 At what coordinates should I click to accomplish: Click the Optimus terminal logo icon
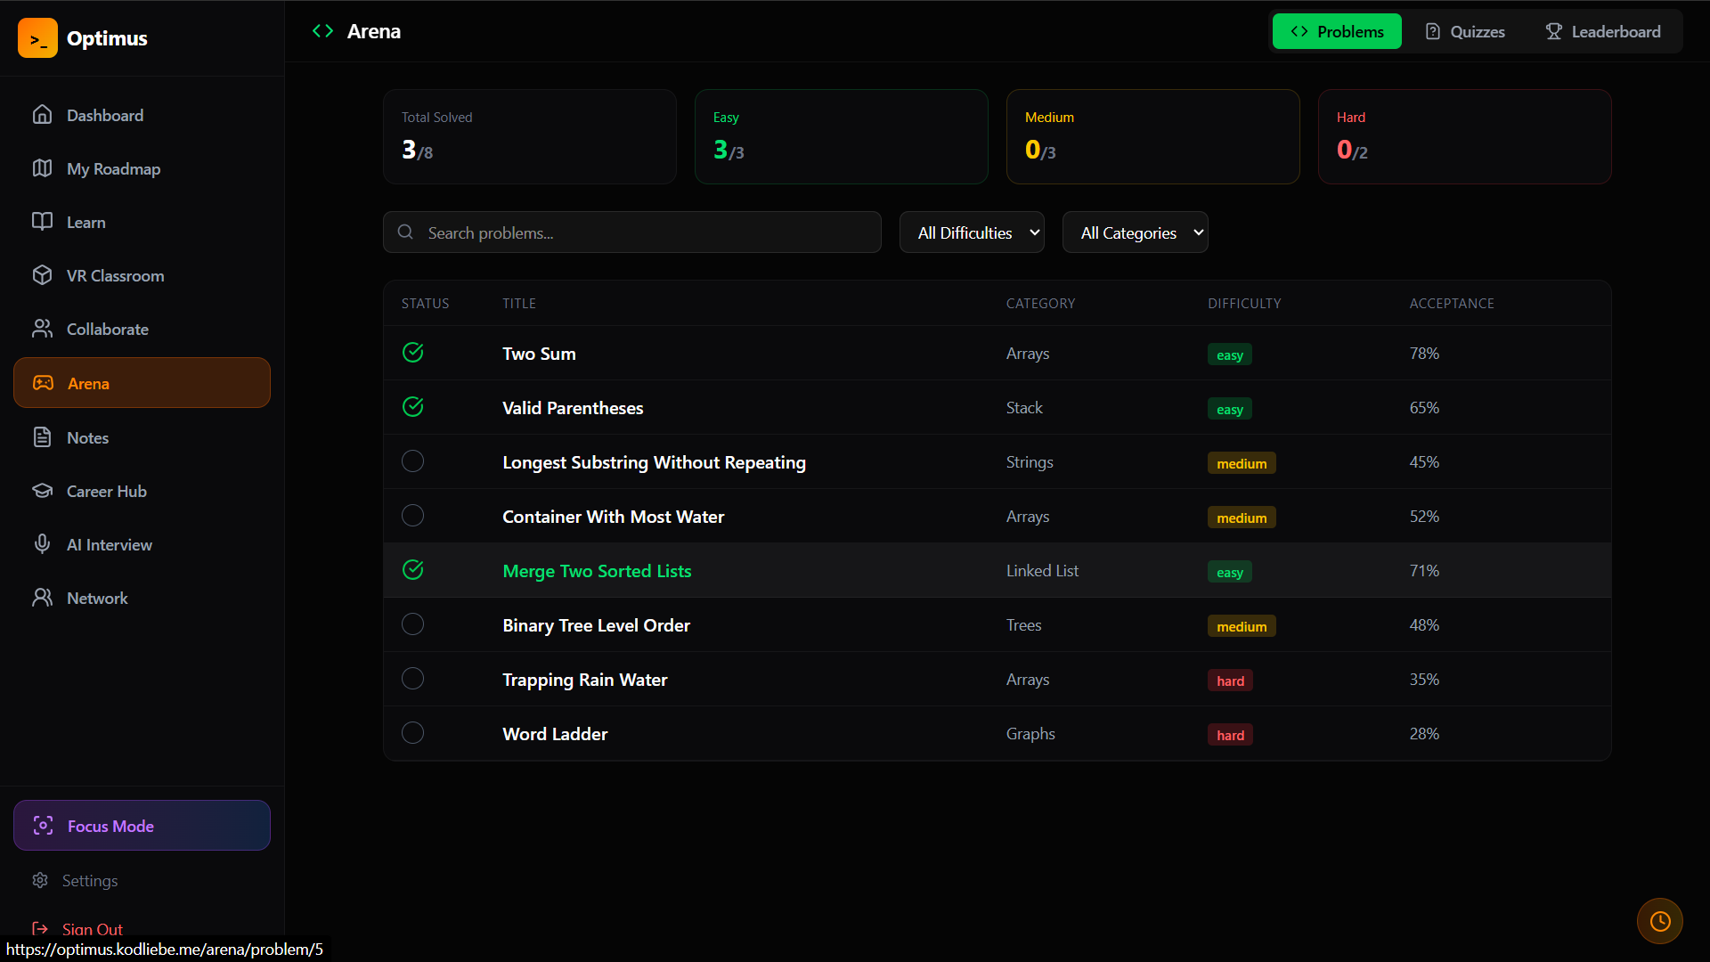tap(37, 38)
